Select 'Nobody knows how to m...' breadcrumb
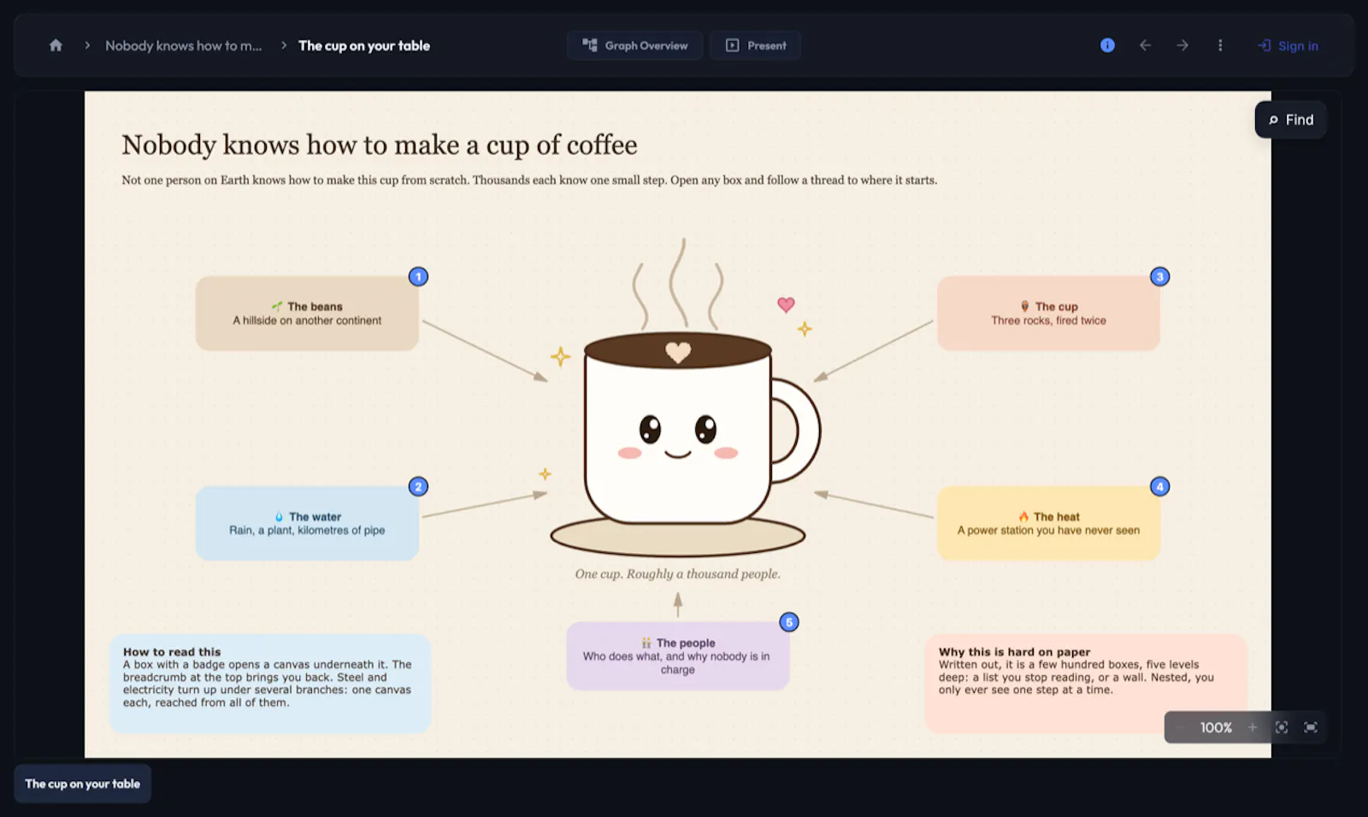This screenshot has height=817, width=1368. 184,45
